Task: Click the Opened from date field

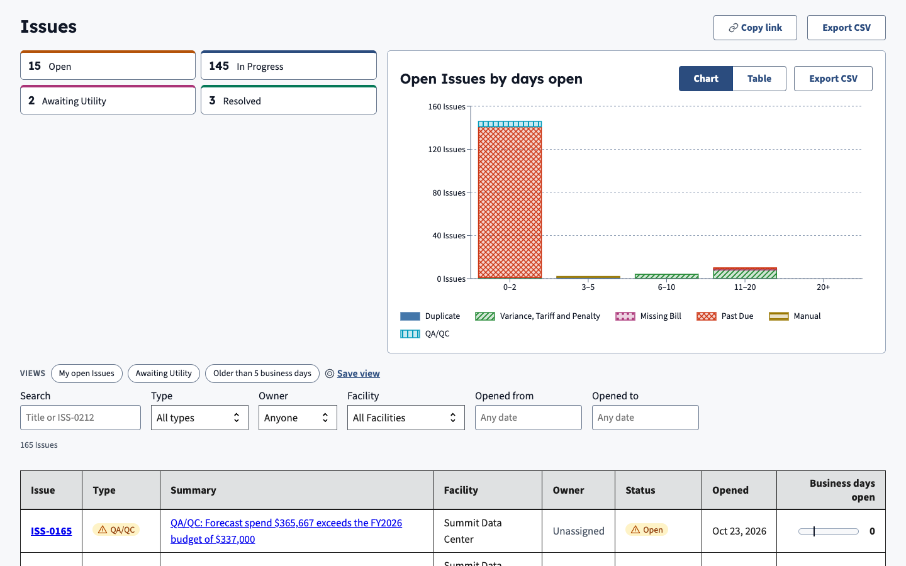Action: 528,418
